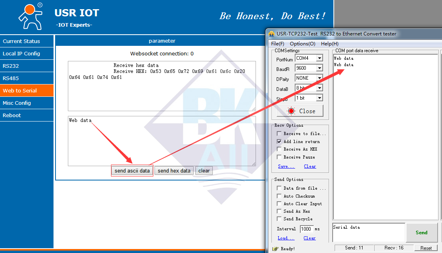This screenshot has height=253, width=442.
Task: Open the Options(O) menu
Action: (x=303, y=43)
